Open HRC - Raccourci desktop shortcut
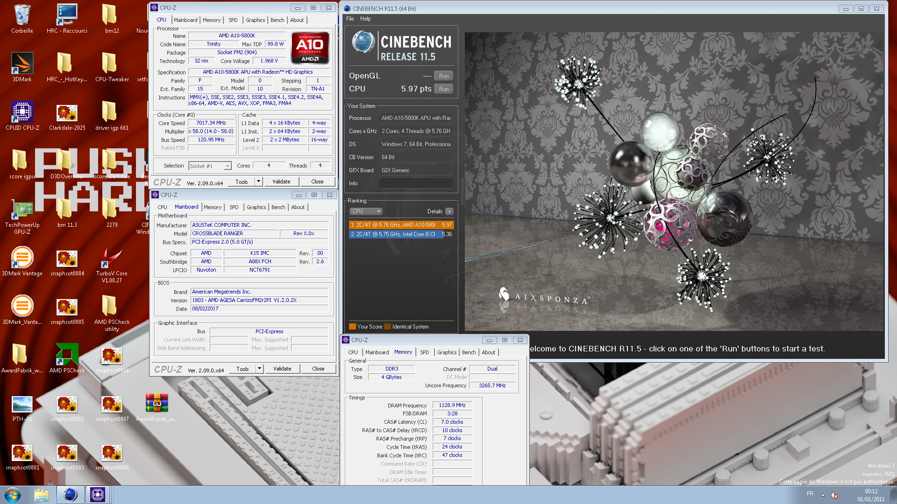The image size is (897, 504). pos(67,19)
